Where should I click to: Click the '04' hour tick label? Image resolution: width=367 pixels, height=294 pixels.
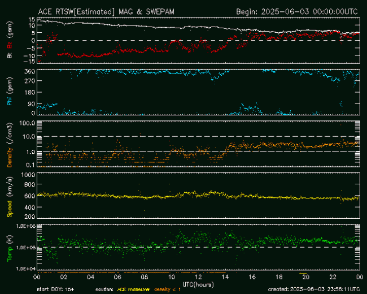tap(90, 278)
